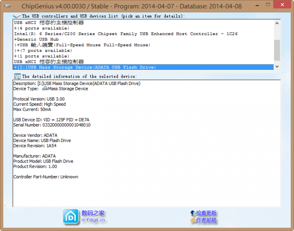Click the ChipGenius USB drive title icon
The image size is (294, 231).
(x=7, y=6)
